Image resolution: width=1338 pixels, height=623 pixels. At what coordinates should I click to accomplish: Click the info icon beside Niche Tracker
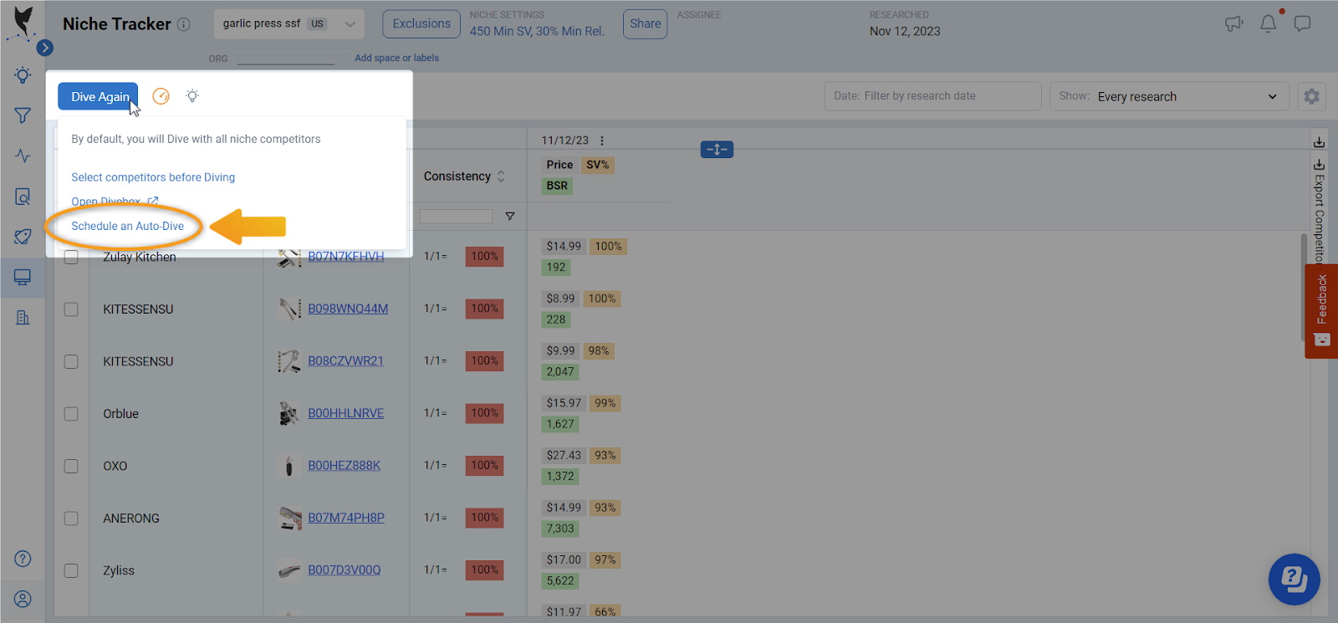point(184,25)
